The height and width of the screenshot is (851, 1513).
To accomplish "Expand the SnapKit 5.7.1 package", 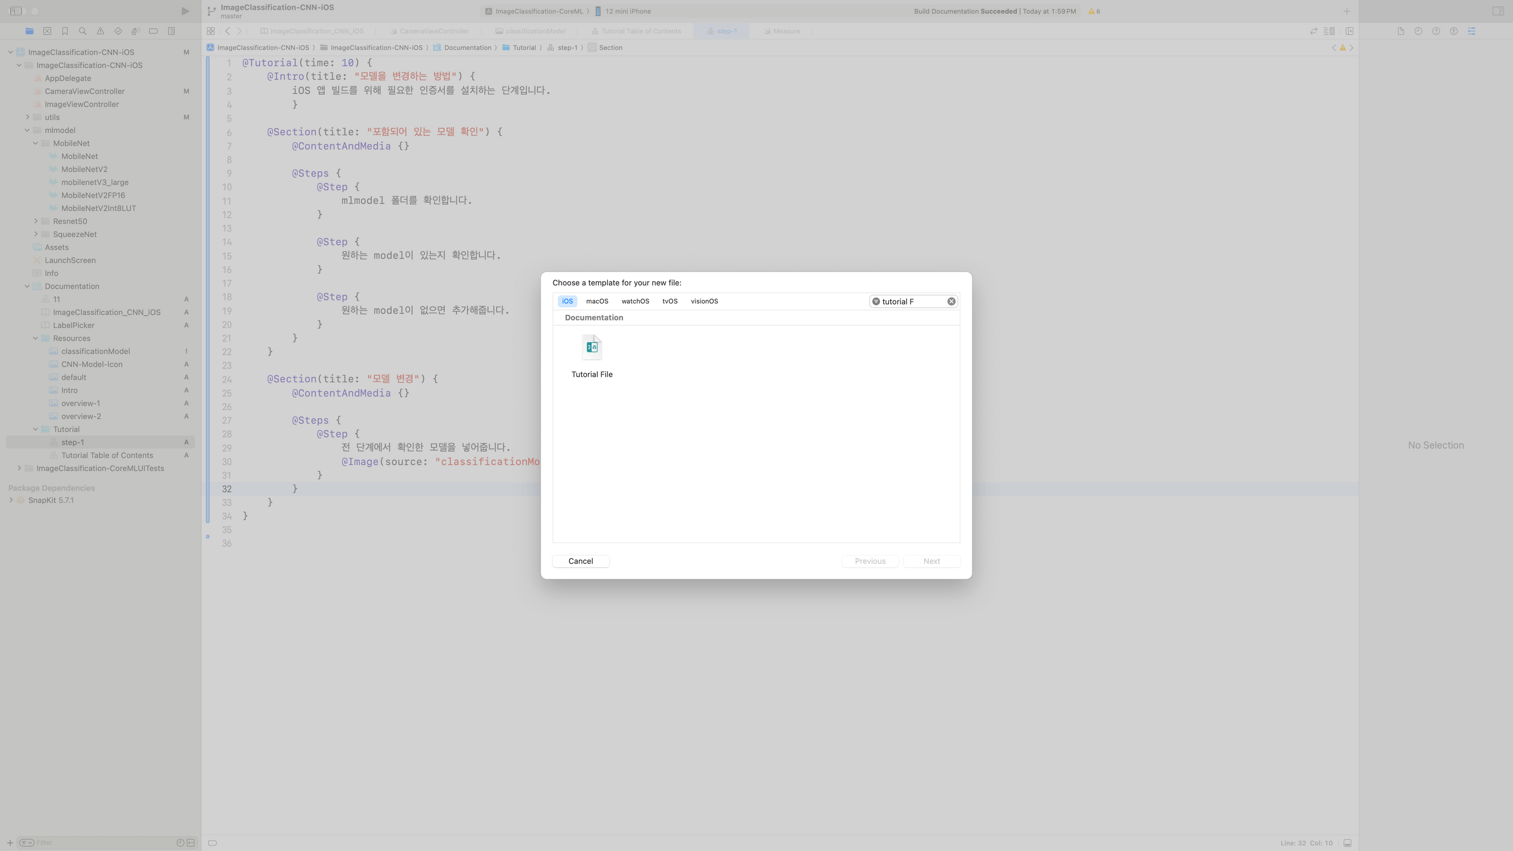I will (x=11, y=501).
